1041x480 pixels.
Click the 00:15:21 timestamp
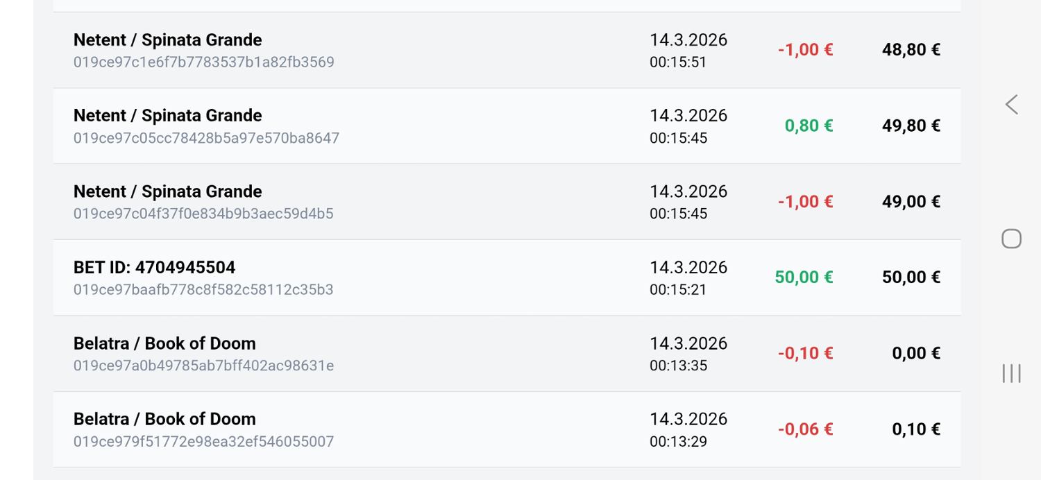[x=678, y=289]
